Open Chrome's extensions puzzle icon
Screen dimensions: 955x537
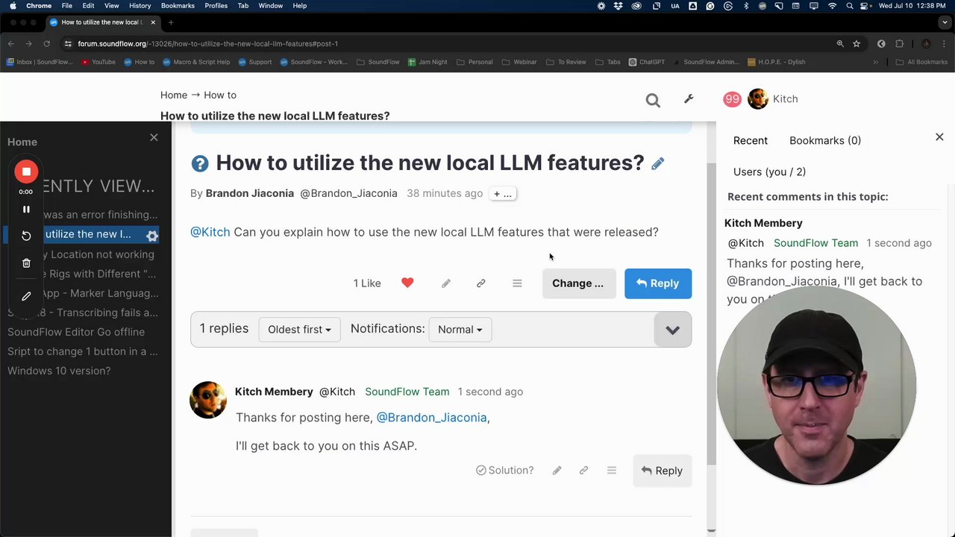tap(899, 44)
